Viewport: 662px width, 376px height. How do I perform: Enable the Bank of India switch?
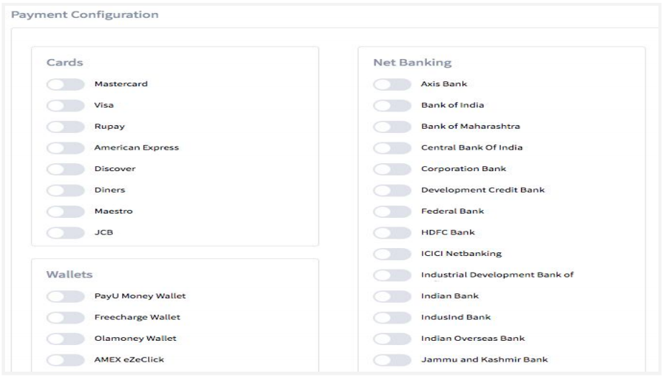[392, 106]
